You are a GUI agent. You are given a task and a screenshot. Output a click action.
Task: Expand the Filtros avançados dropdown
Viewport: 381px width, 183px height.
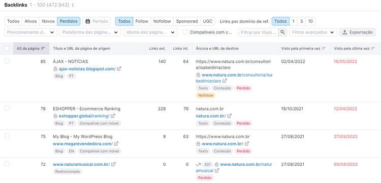313,32
